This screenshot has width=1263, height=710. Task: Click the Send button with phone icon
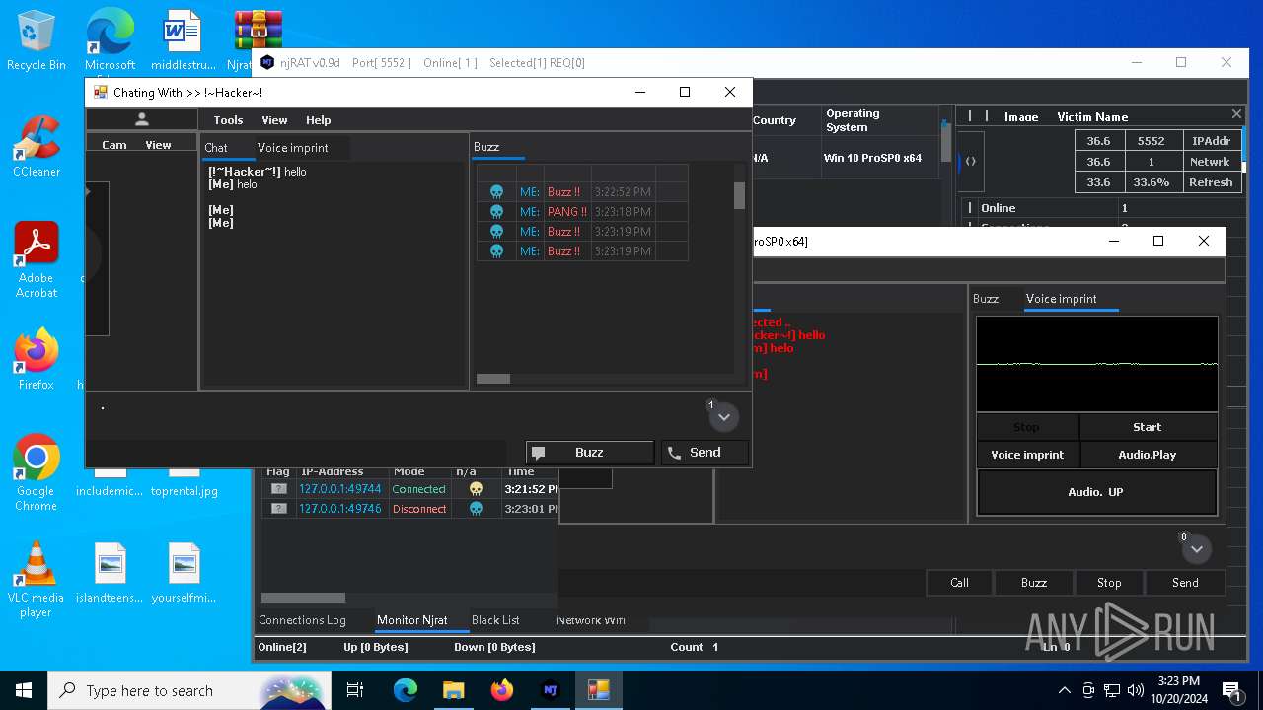coord(705,453)
